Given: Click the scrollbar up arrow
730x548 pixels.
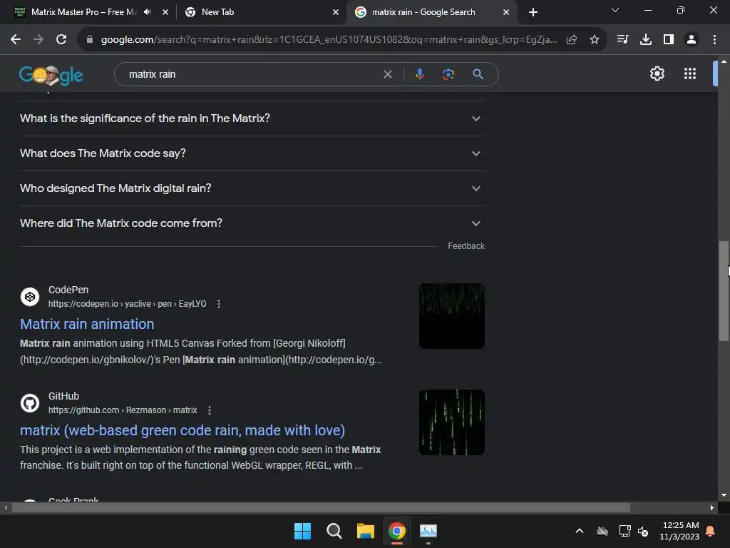Looking at the screenshot, I should [724, 61].
